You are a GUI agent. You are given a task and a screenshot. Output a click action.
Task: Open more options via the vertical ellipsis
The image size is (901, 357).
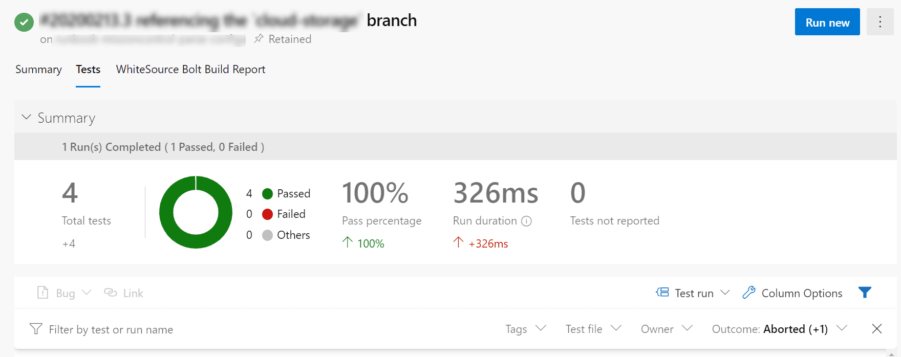point(879,21)
